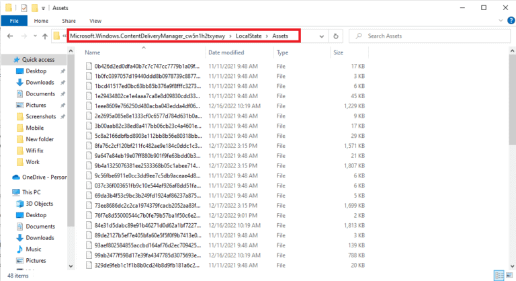Select file icon for 8fa76c2cf120bf211fc482ae9e

pyautogui.click(x=89, y=146)
